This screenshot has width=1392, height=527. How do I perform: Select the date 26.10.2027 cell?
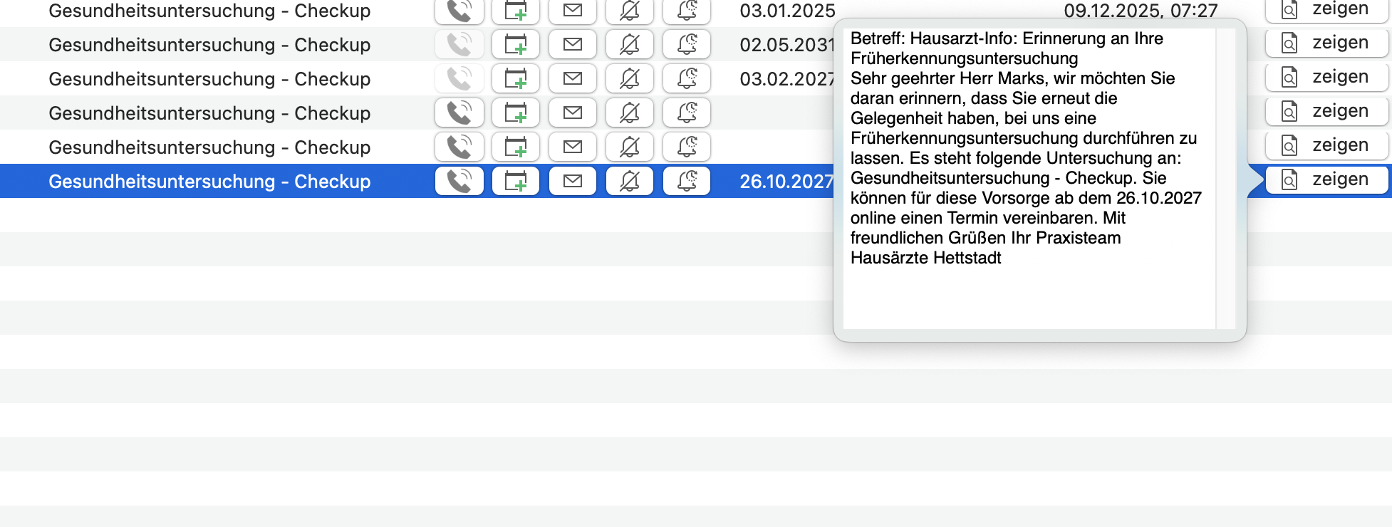click(x=786, y=182)
